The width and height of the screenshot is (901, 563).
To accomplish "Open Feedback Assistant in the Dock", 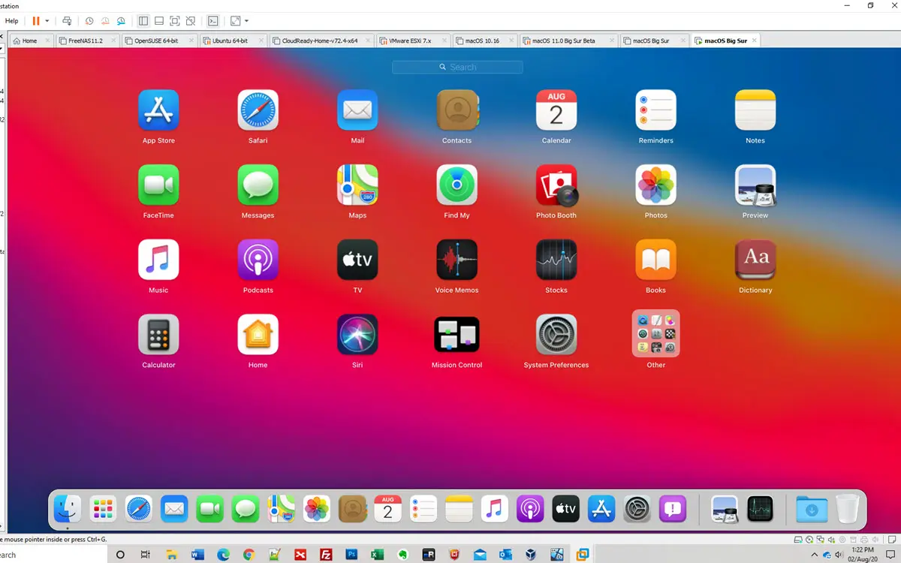I will point(673,509).
